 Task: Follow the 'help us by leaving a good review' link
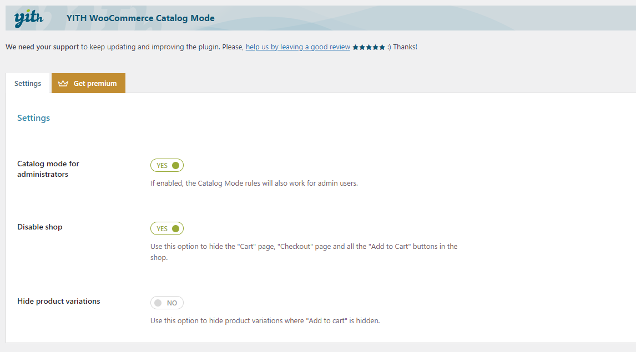[x=297, y=47]
